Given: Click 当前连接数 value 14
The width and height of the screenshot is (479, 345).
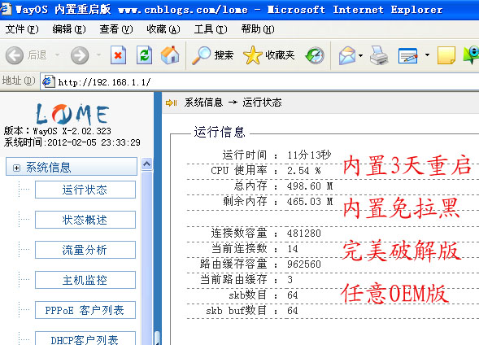Looking at the screenshot, I should click(x=293, y=249).
